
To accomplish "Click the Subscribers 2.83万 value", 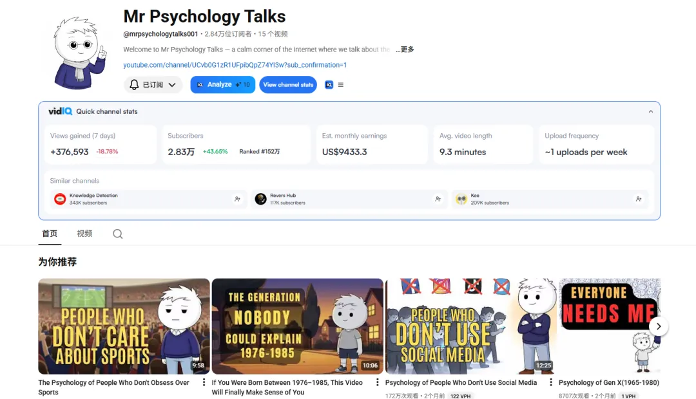I will coord(181,152).
